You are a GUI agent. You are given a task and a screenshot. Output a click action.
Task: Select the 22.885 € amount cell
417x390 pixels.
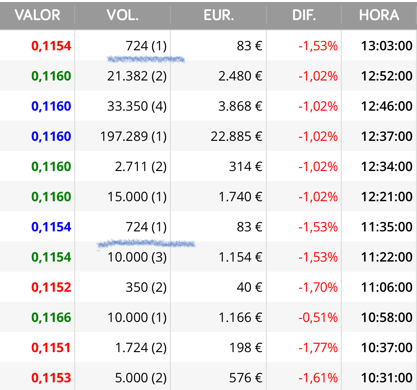click(x=236, y=136)
